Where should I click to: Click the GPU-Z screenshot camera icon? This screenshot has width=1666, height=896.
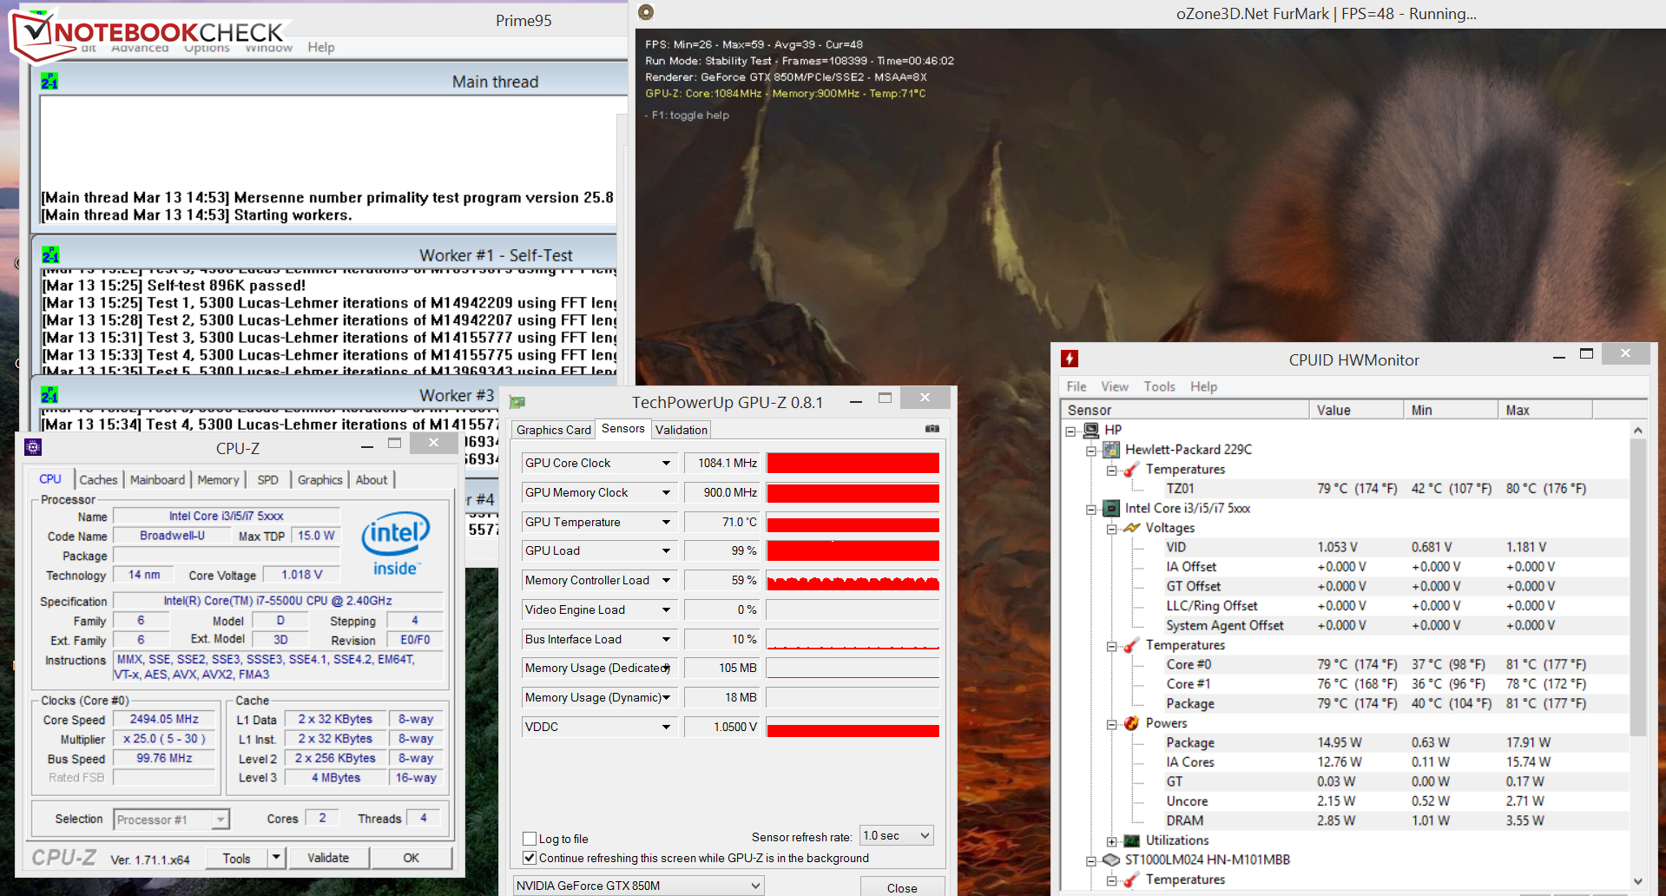(932, 429)
